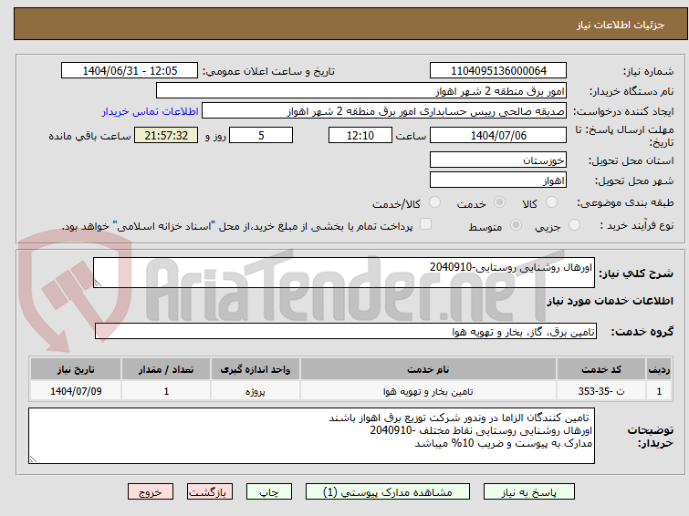689x516 pixels.
Task: Select the جزیی purchase type radio
Action: pos(574,225)
